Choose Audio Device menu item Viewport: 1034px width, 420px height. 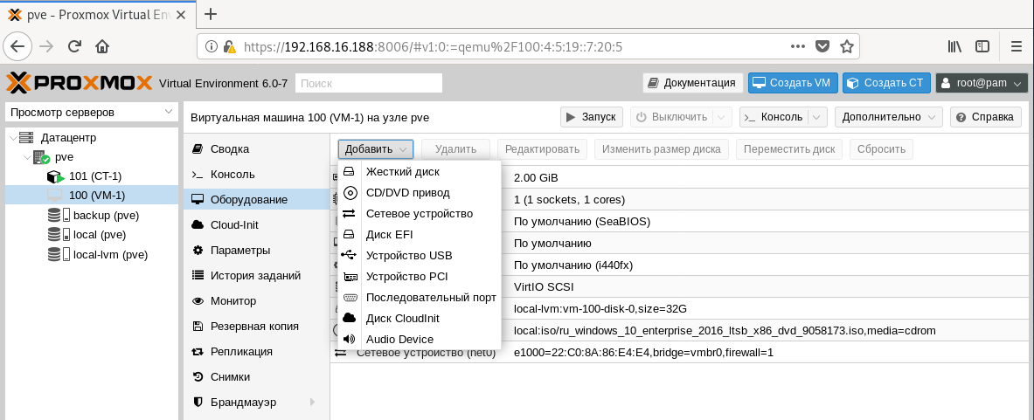420,340
